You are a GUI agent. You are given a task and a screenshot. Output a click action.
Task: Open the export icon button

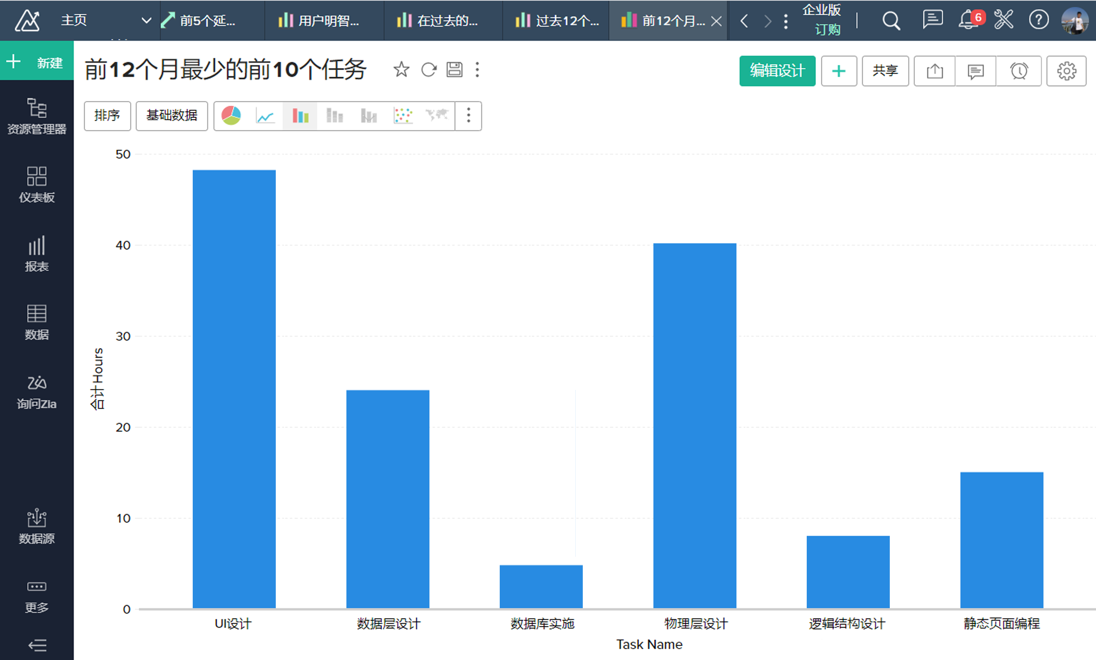[935, 71]
